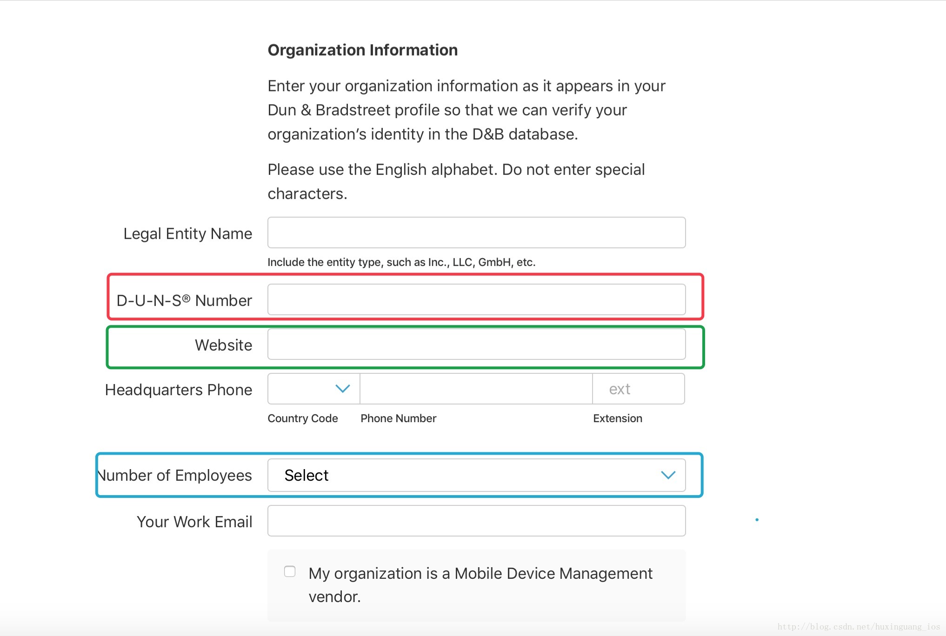Click the 'Legal Entity Name' label

click(x=187, y=233)
